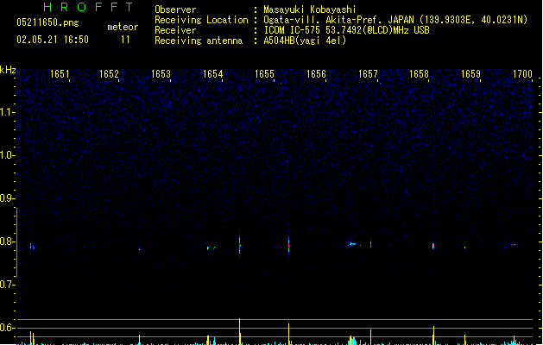Click frequency axis label 0.7

coord(7,285)
